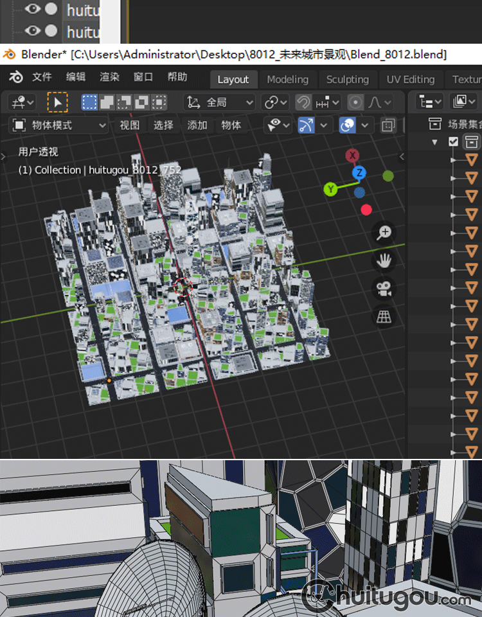Toggle visibility eye of top huitu item
The image size is (482, 617).
(x=33, y=9)
